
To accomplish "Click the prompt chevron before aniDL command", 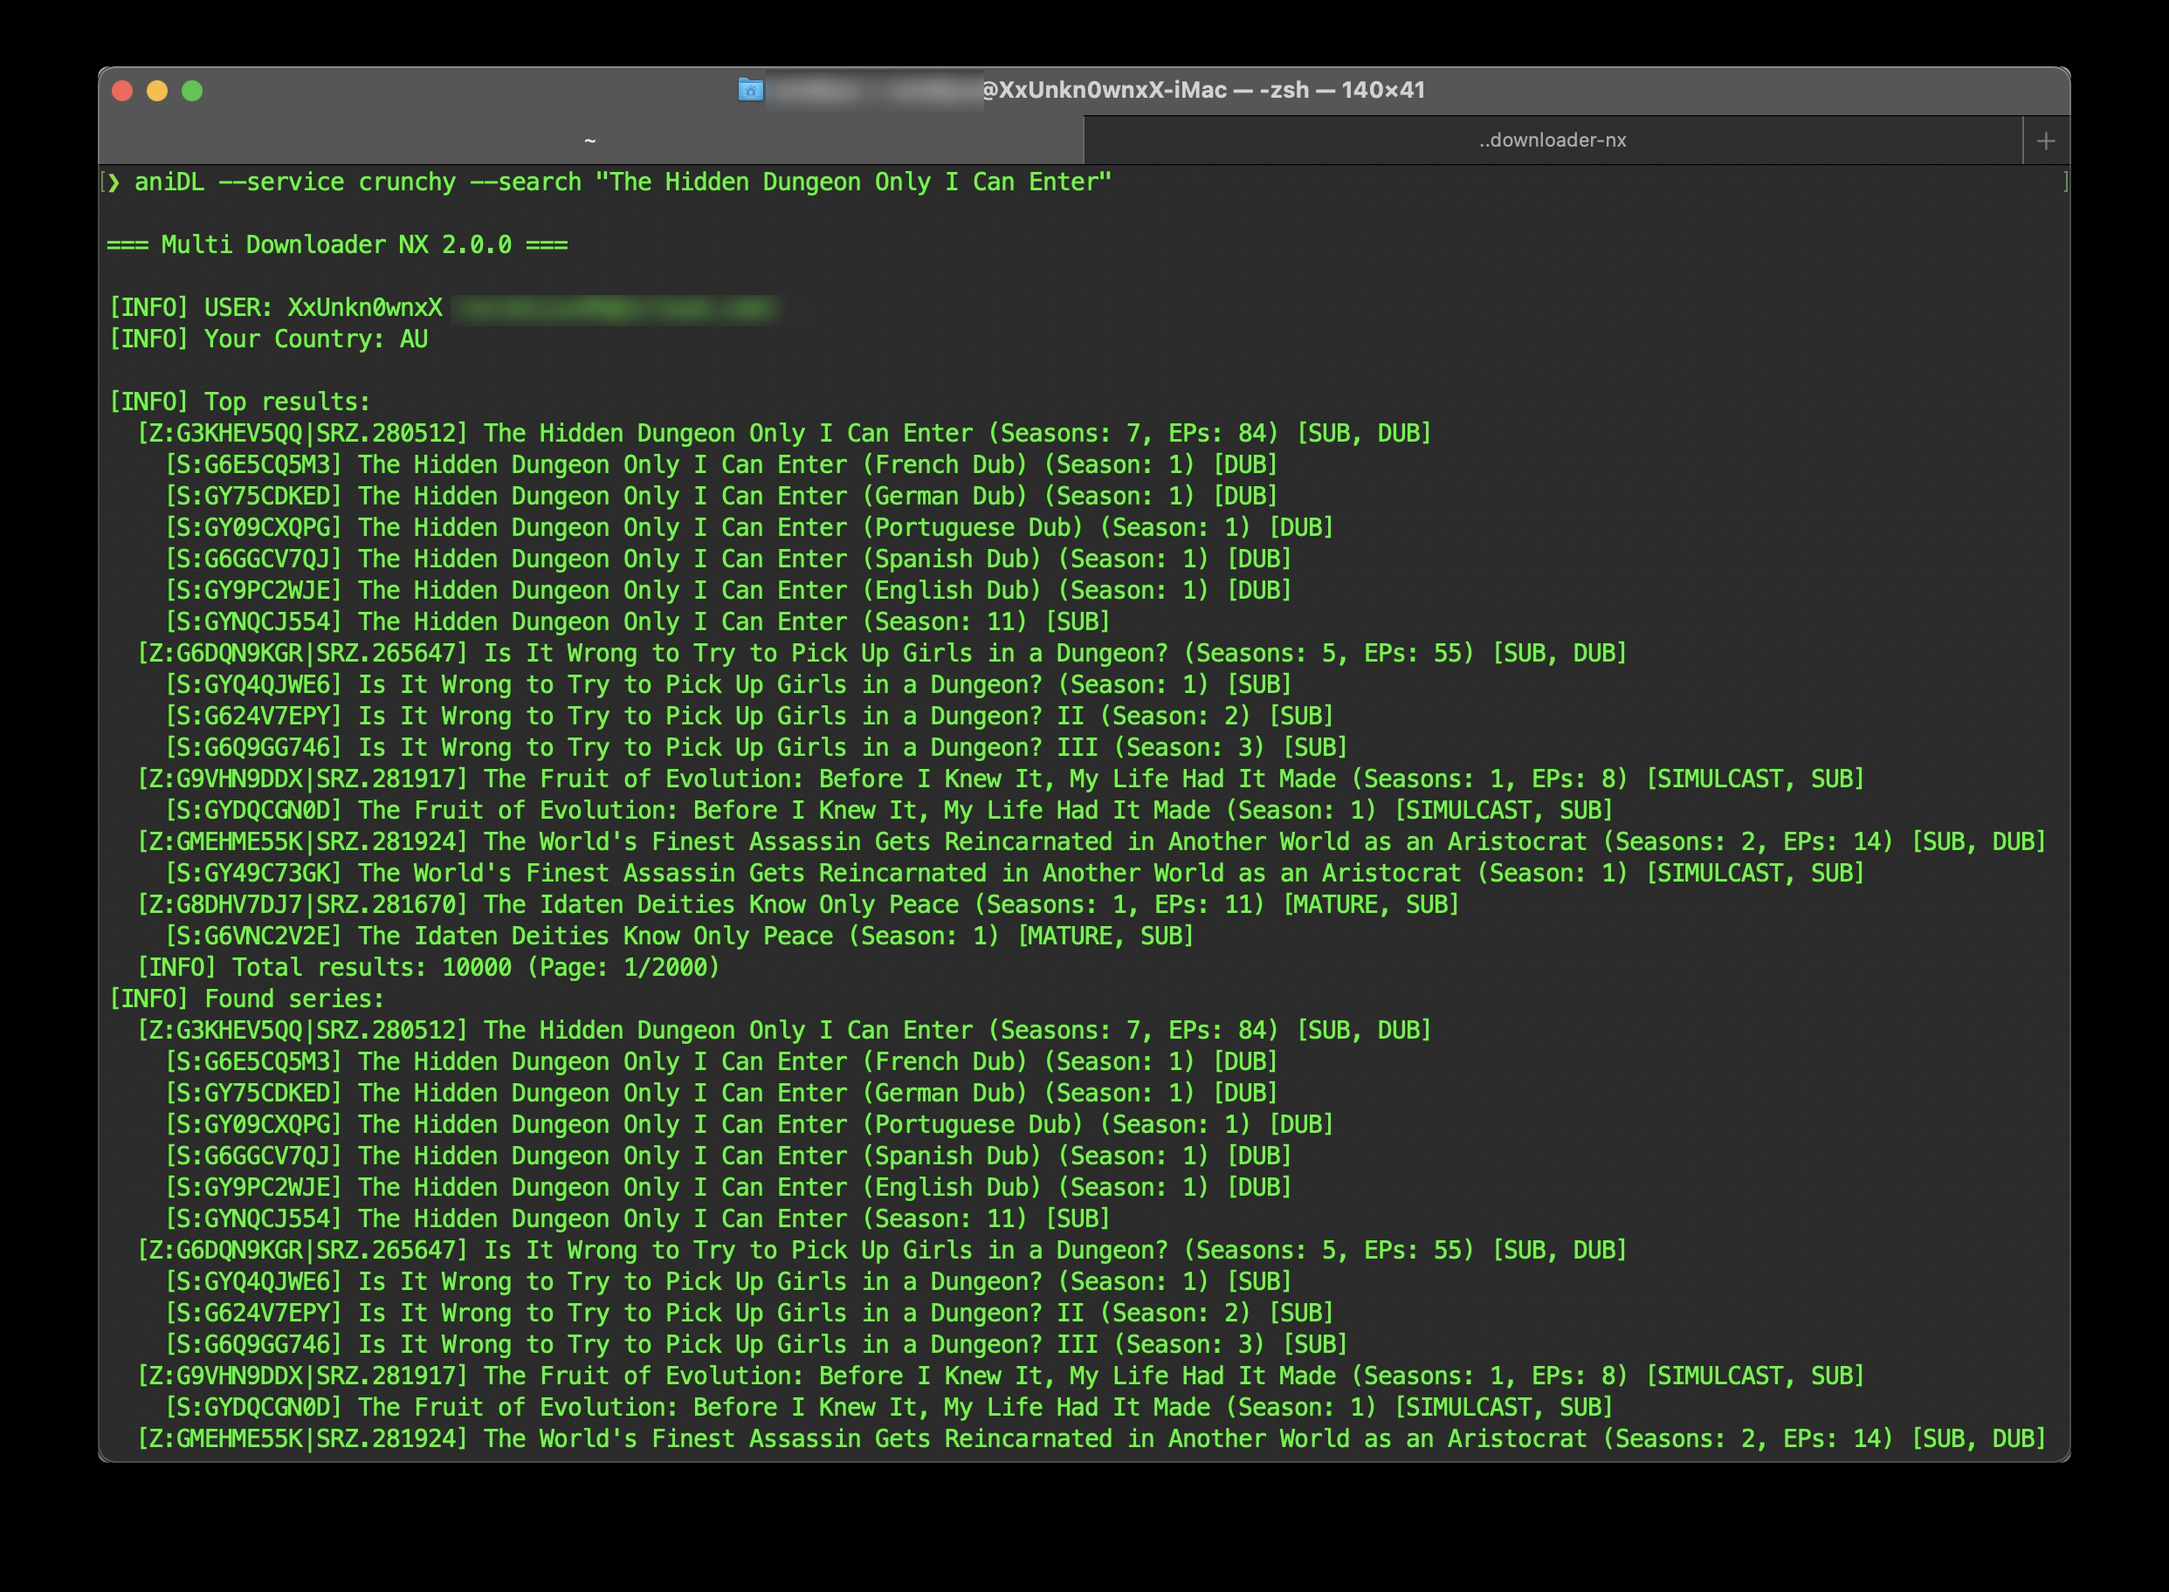I will tap(114, 182).
